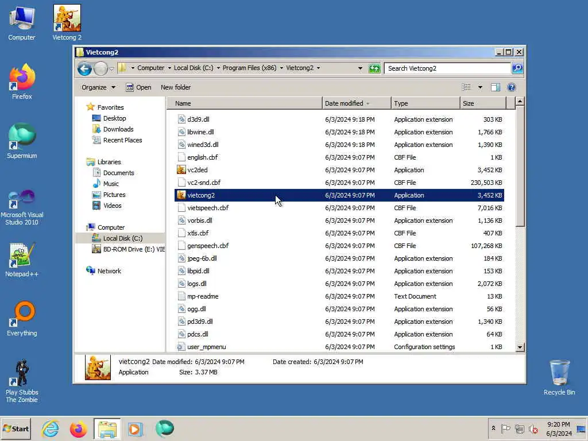
Task: Expand the dropdown arrow after Vietcong2 breadcrumb
Action: pyautogui.click(x=318, y=68)
